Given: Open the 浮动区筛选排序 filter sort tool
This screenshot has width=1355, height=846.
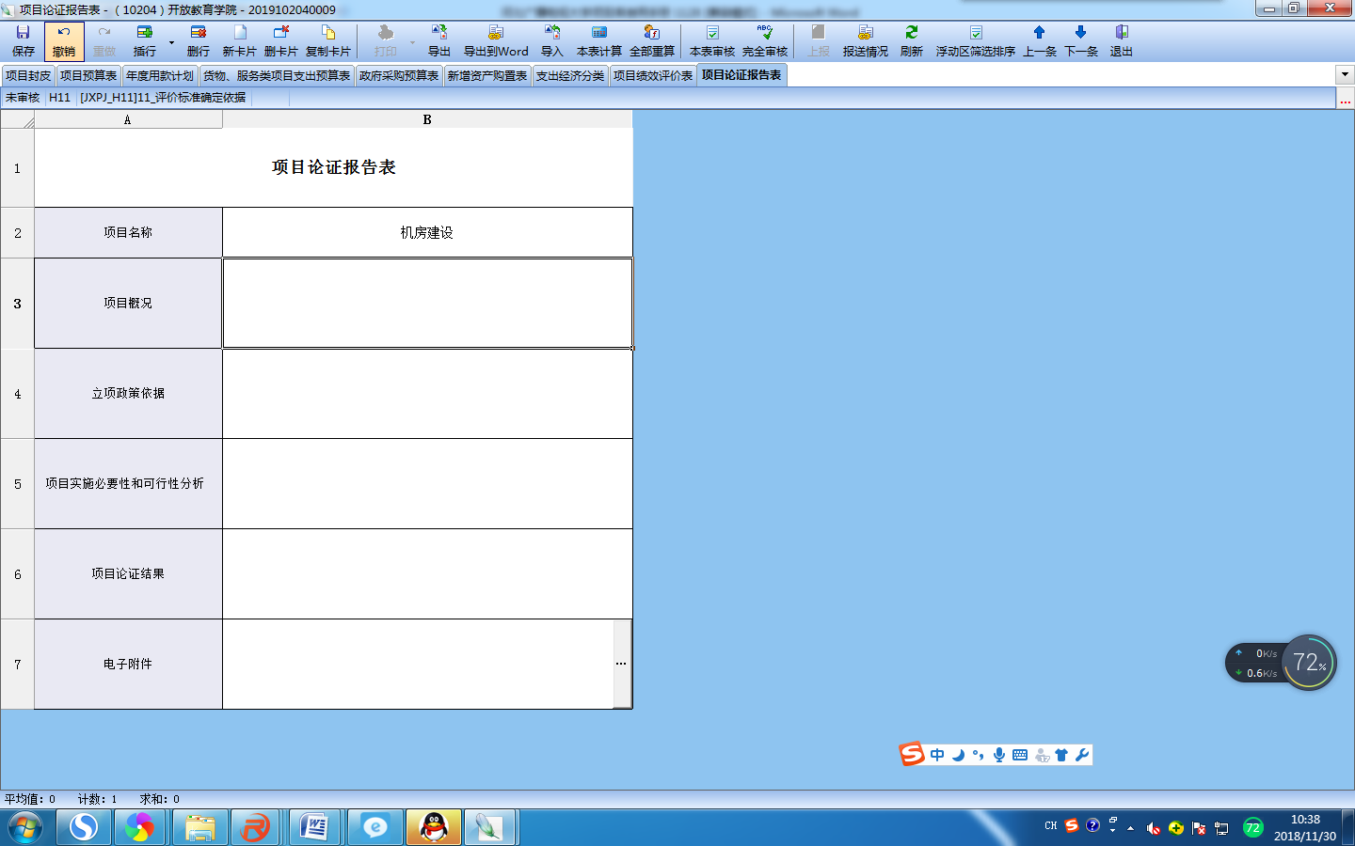Looking at the screenshot, I should click(975, 41).
